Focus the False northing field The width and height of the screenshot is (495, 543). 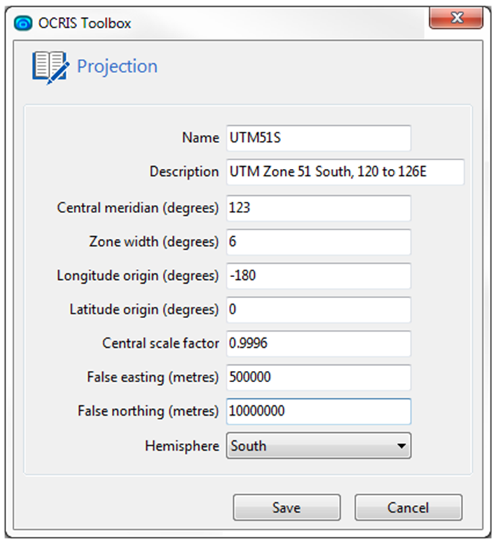pos(318,411)
